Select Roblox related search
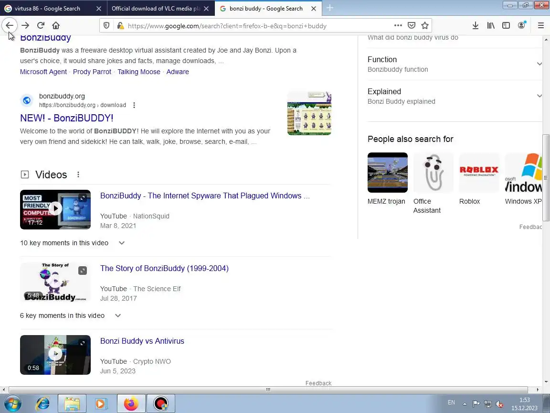This screenshot has height=413, width=550. (x=479, y=179)
